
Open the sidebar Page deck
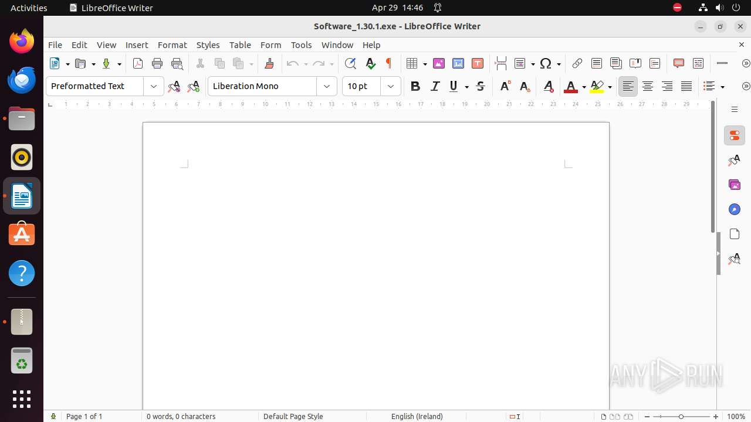pyautogui.click(x=735, y=234)
